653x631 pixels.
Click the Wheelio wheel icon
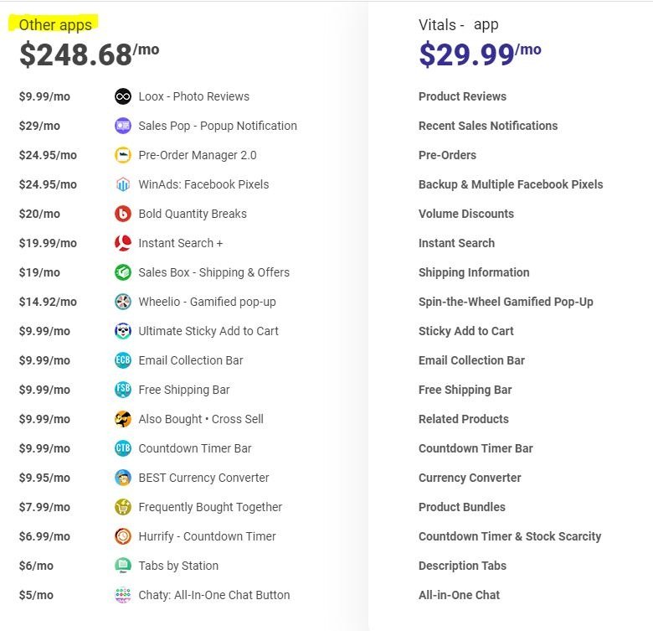(123, 302)
